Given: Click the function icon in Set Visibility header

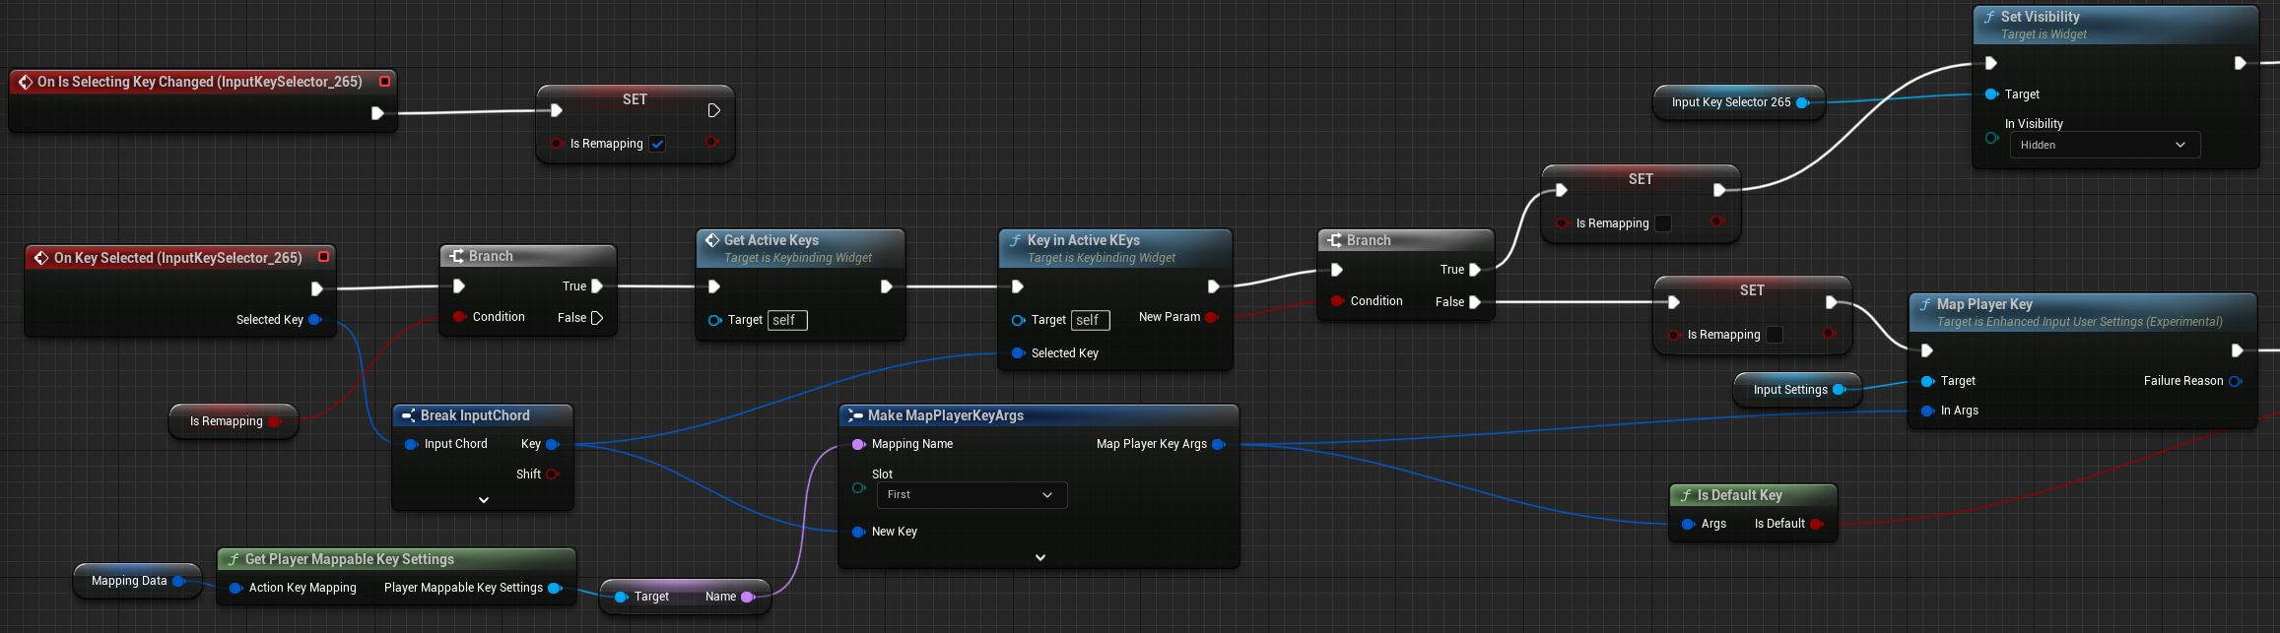Looking at the screenshot, I should tap(1989, 18).
